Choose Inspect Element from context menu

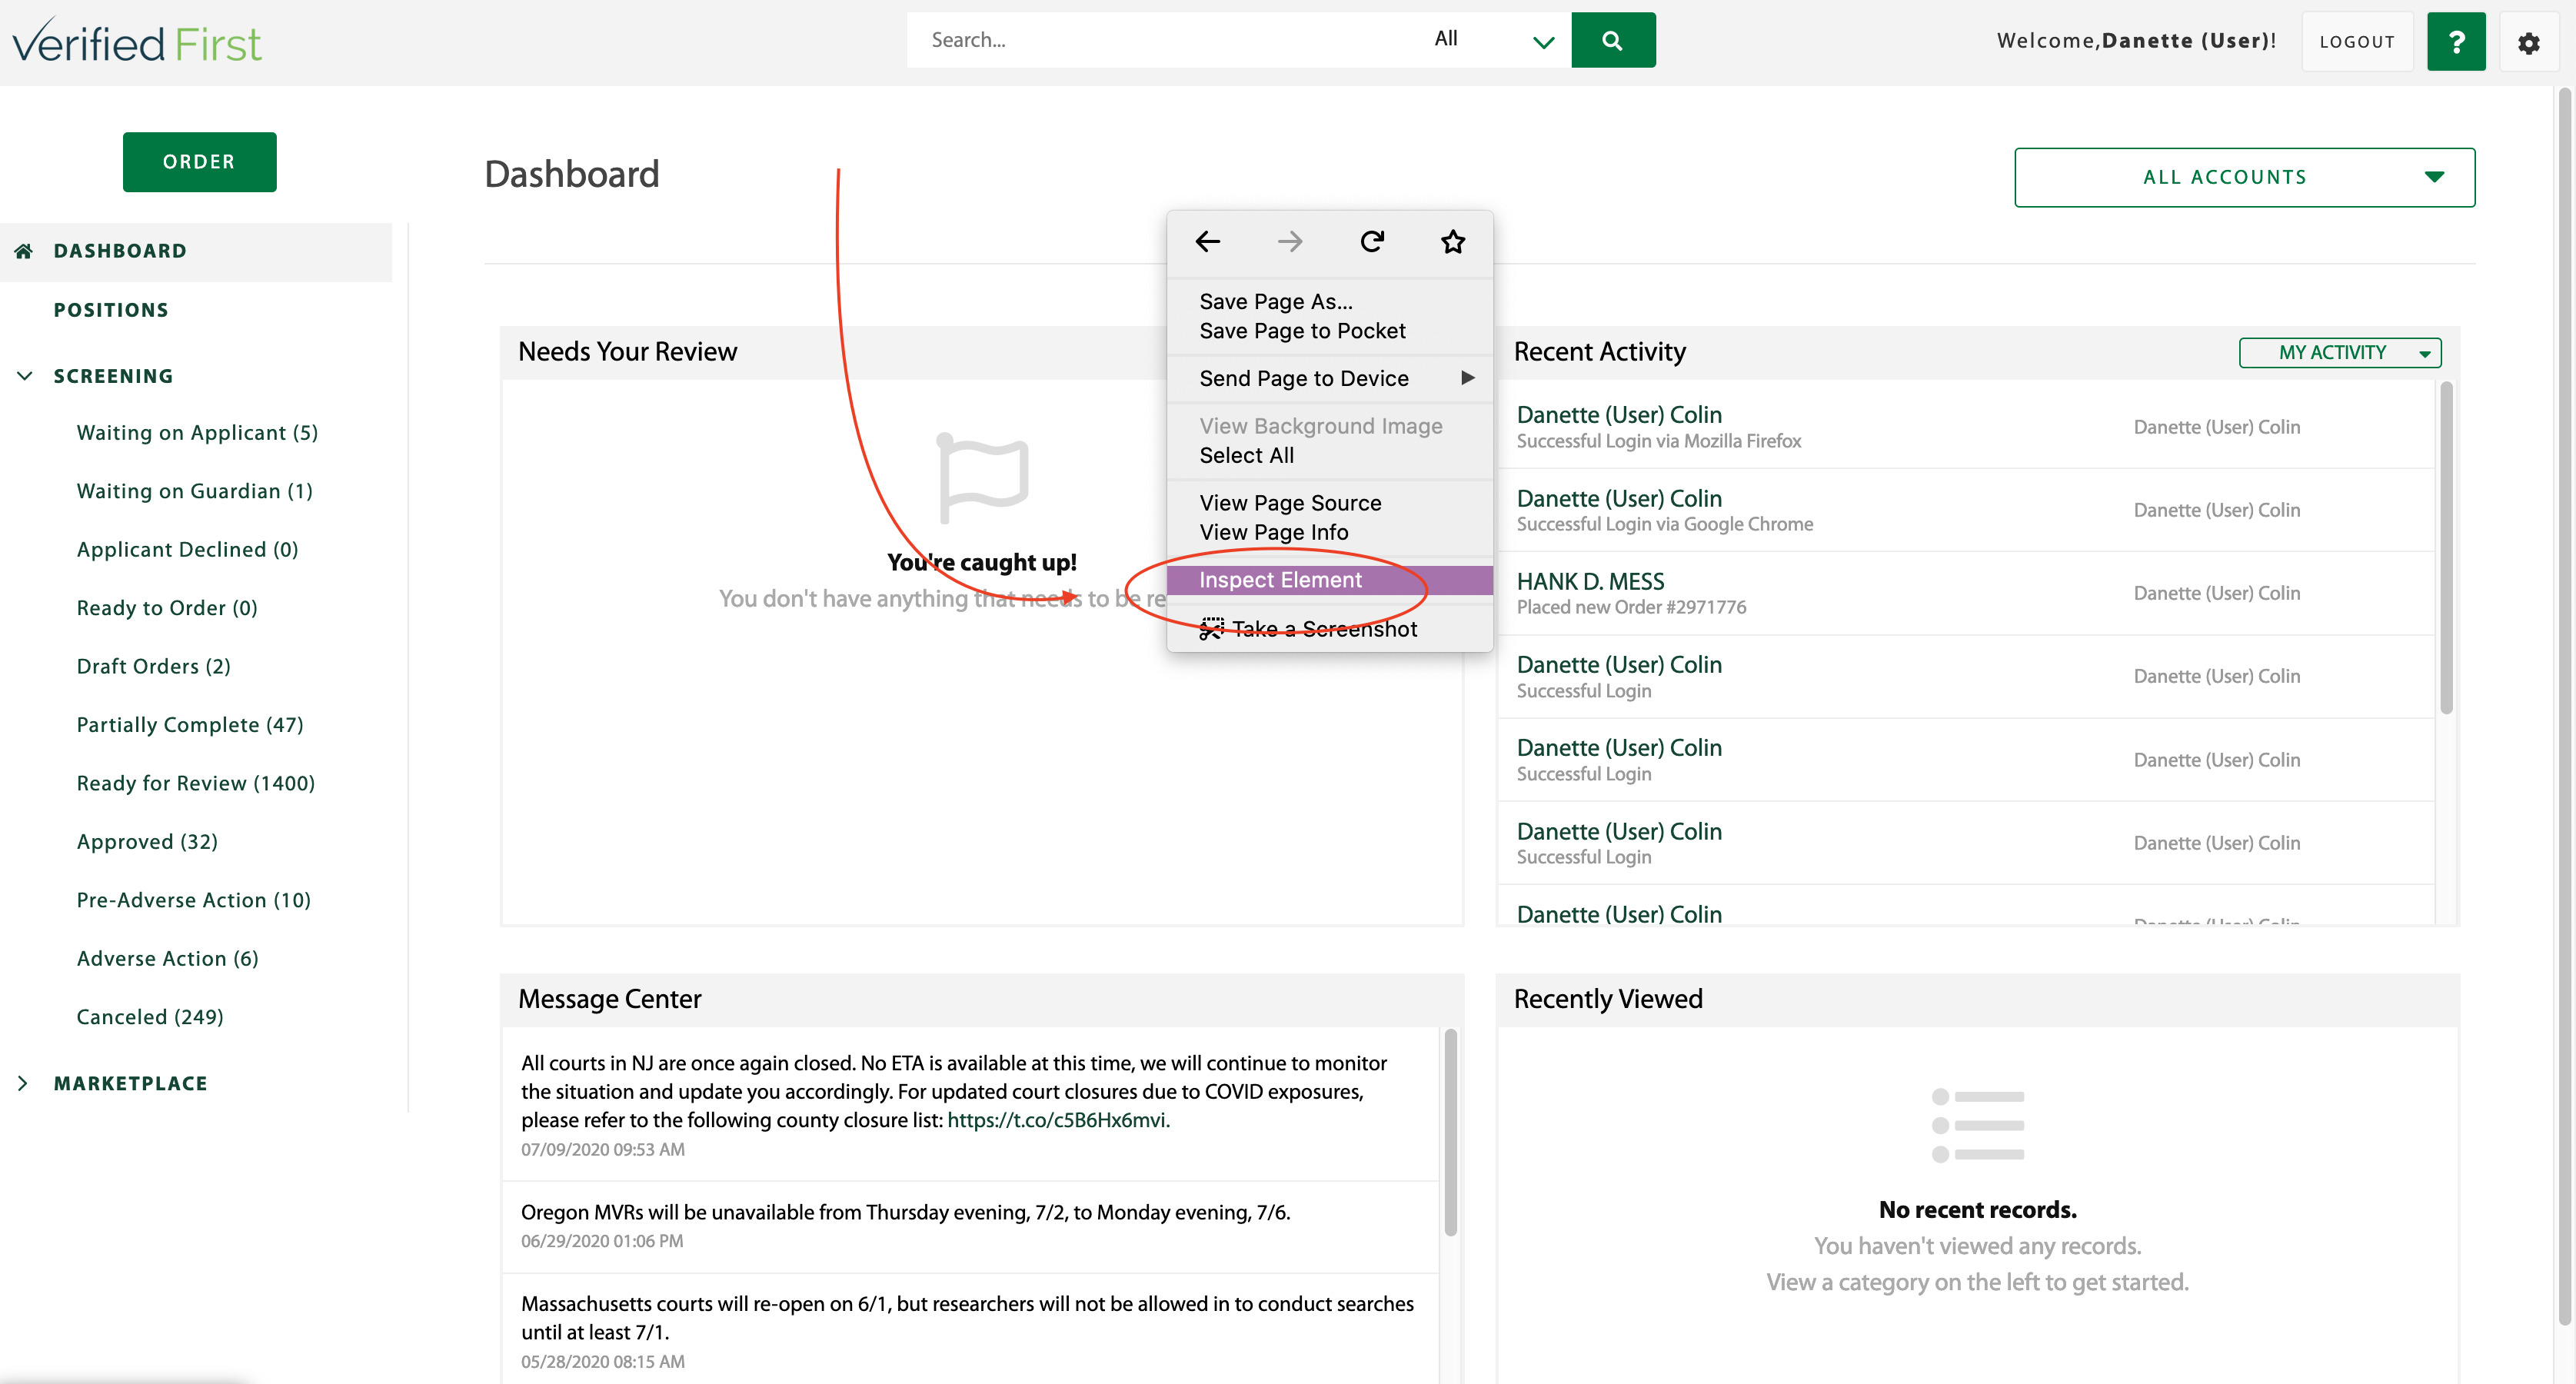tap(1280, 580)
